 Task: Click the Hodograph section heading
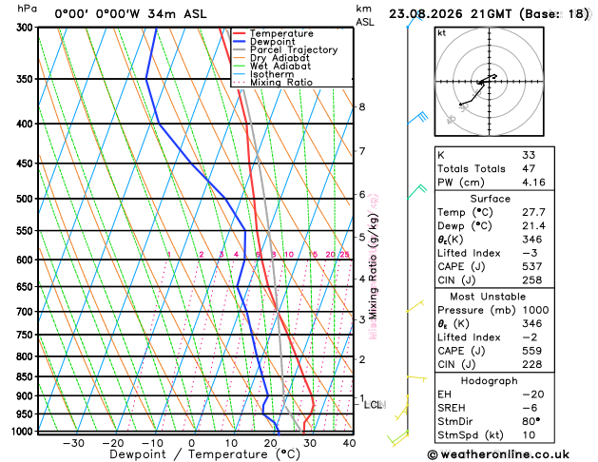[x=489, y=381]
